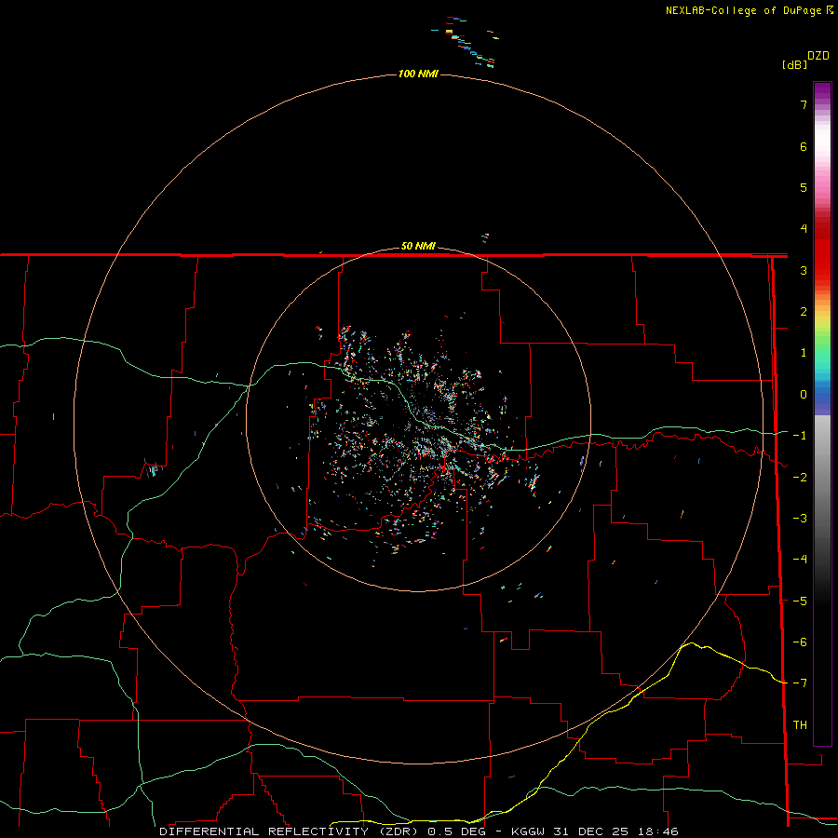This screenshot has height=838, width=838.
Task: Click the positive 4 tick label on colorbar
Action: click(x=804, y=229)
